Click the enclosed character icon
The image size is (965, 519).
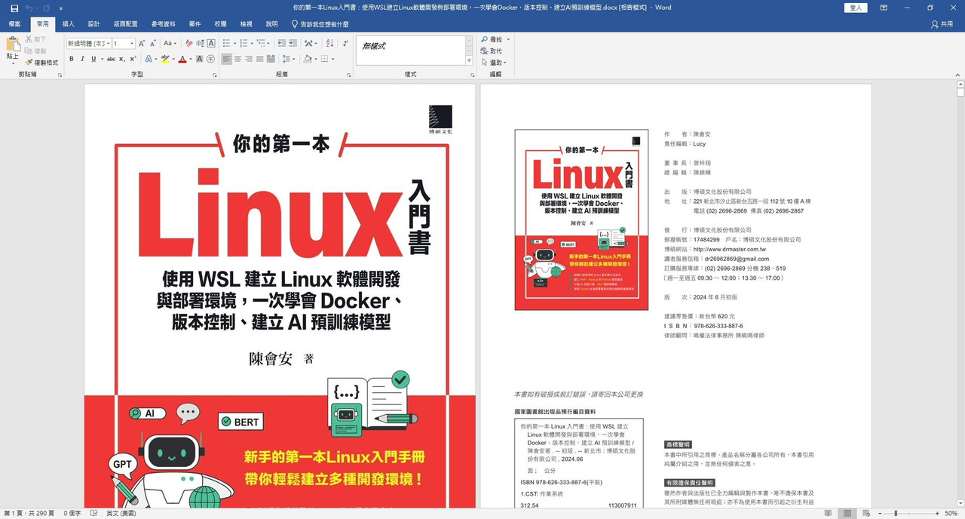(211, 59)
